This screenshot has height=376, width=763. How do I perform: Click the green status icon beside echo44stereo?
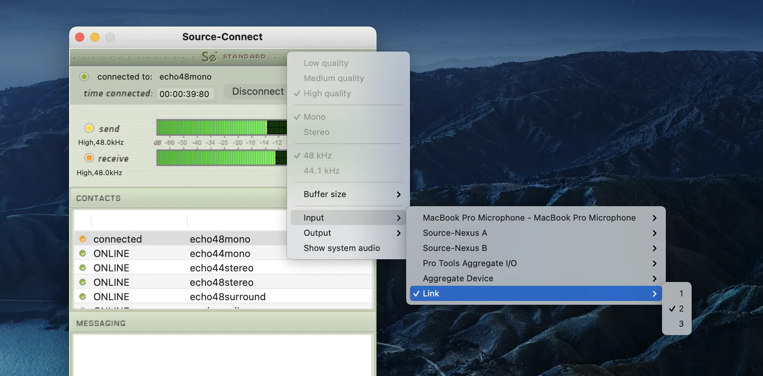click(x=83, y=268)
